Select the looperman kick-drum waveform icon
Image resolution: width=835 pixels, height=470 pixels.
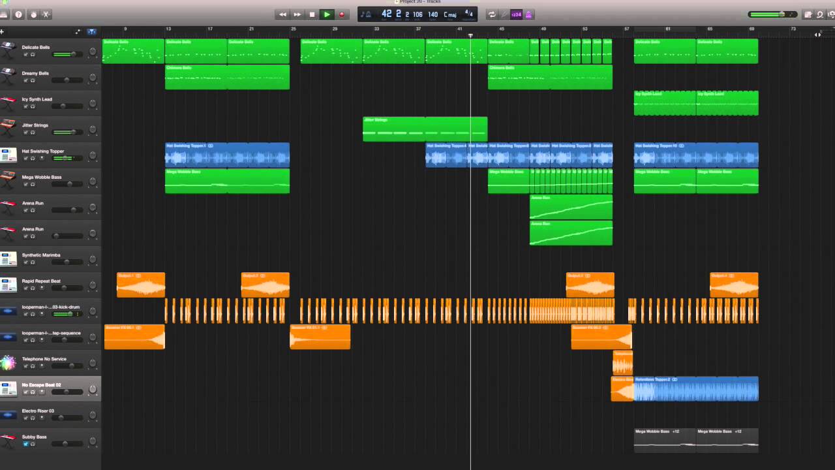[x=8, y=311]
